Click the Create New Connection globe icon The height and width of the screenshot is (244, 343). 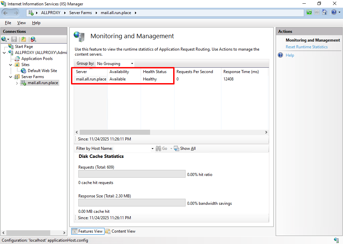(4, 39)
